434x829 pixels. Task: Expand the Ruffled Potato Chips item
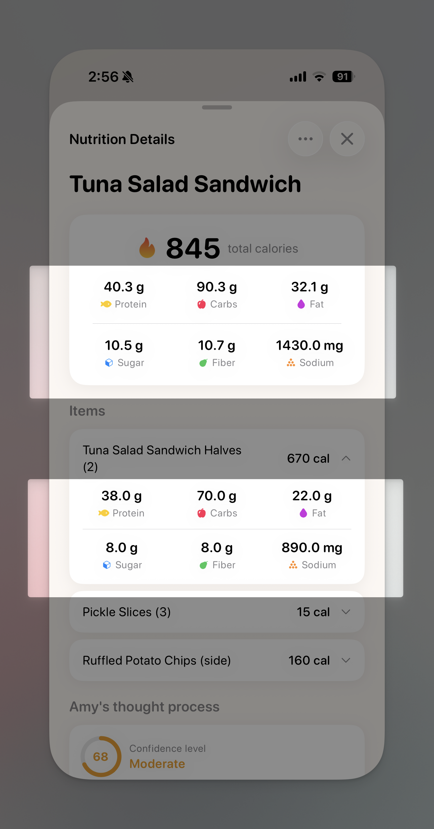pyautogui.click(x=346, y=660)
